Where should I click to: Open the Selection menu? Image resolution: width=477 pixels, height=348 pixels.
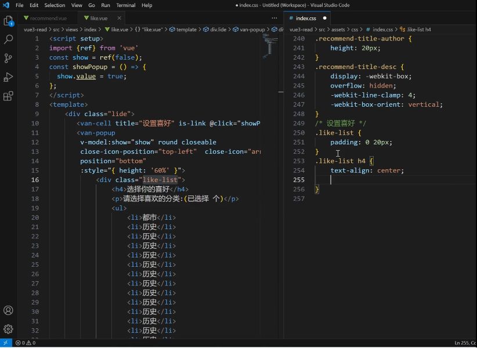pos(55,5)
